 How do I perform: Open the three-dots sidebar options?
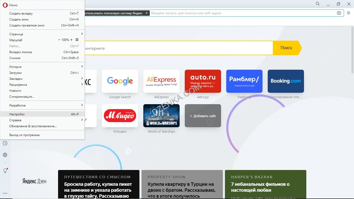5,193
